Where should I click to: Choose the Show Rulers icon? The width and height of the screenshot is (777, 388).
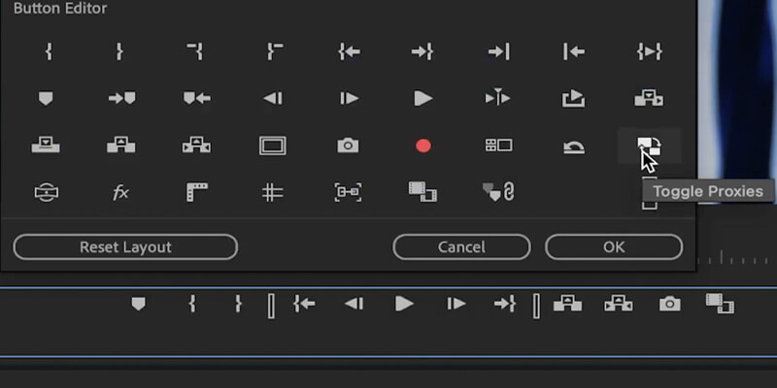197,192
